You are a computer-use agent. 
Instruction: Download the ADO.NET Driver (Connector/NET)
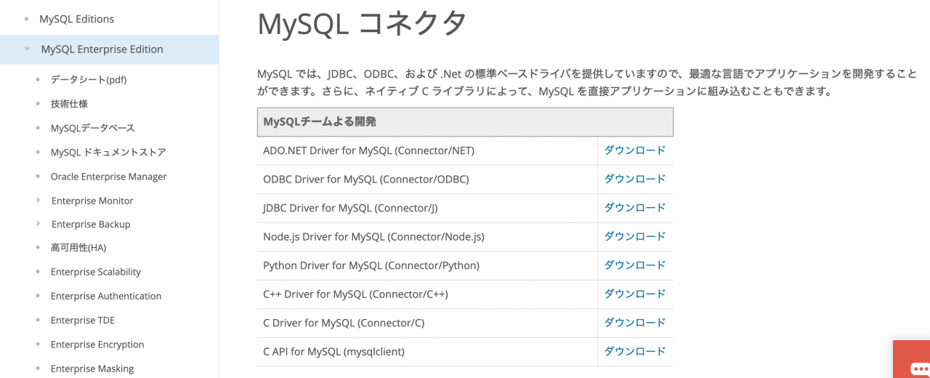click(x=634, y=150)
